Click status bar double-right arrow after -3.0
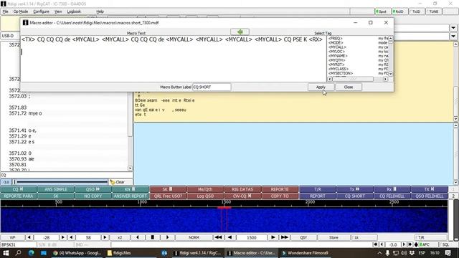 coord(410,244)
